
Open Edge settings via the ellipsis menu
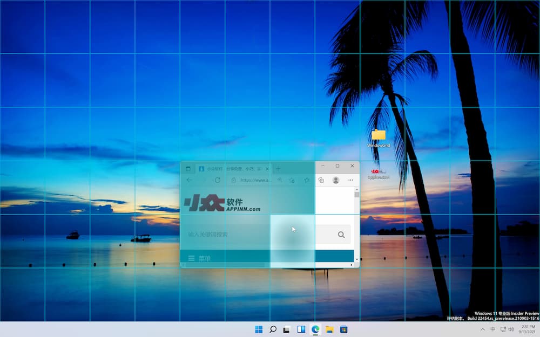[x=351, y=180]
